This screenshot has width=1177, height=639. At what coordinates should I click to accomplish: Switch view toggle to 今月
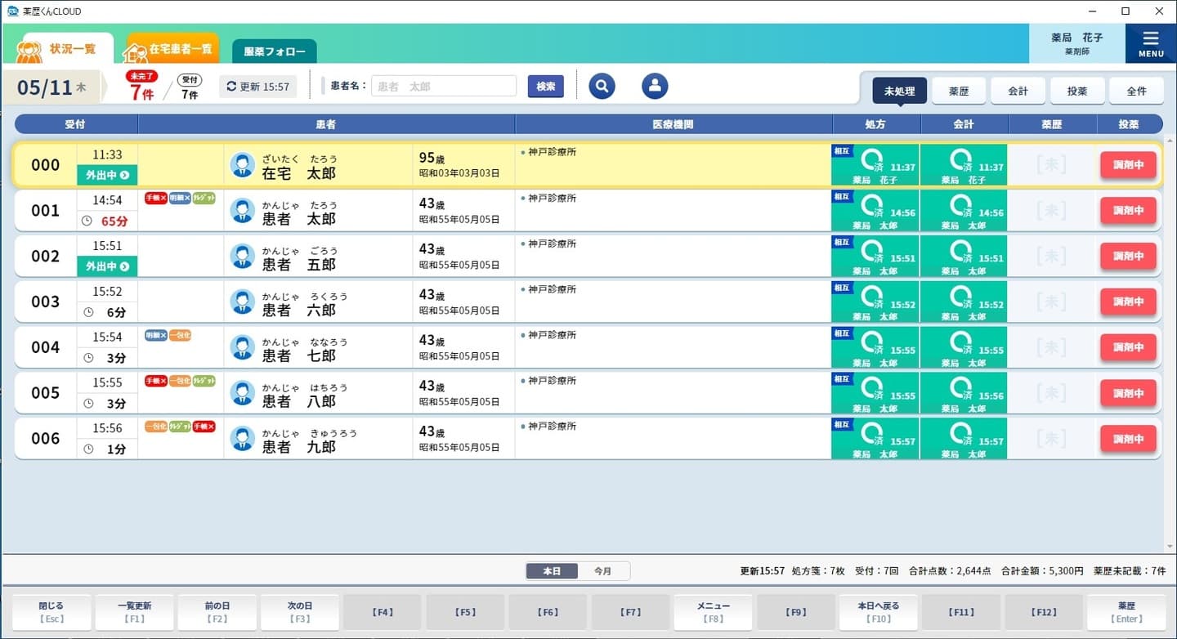602,571
